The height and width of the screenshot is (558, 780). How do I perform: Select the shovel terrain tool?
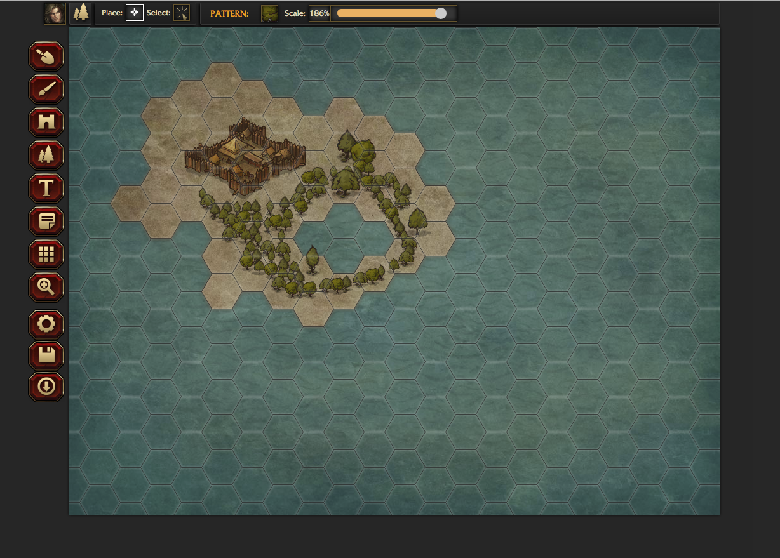[46, 56]
